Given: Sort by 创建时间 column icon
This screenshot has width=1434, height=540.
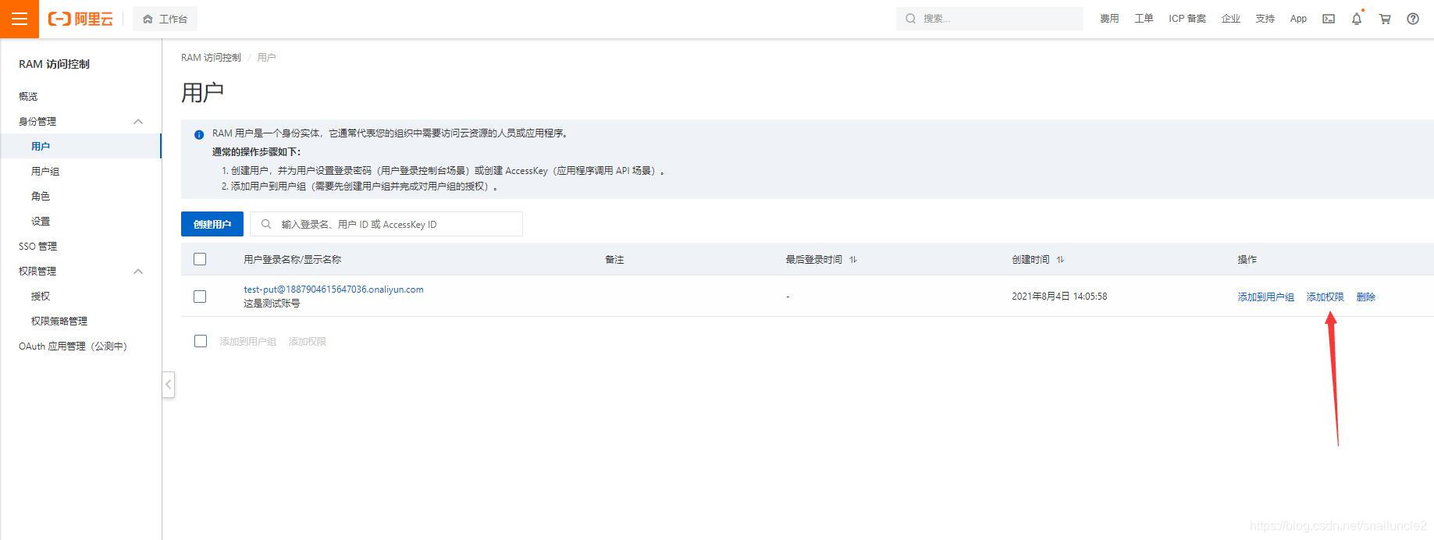Looking at the screenshot, I should pyautogui.click(x=1060, y=259).
